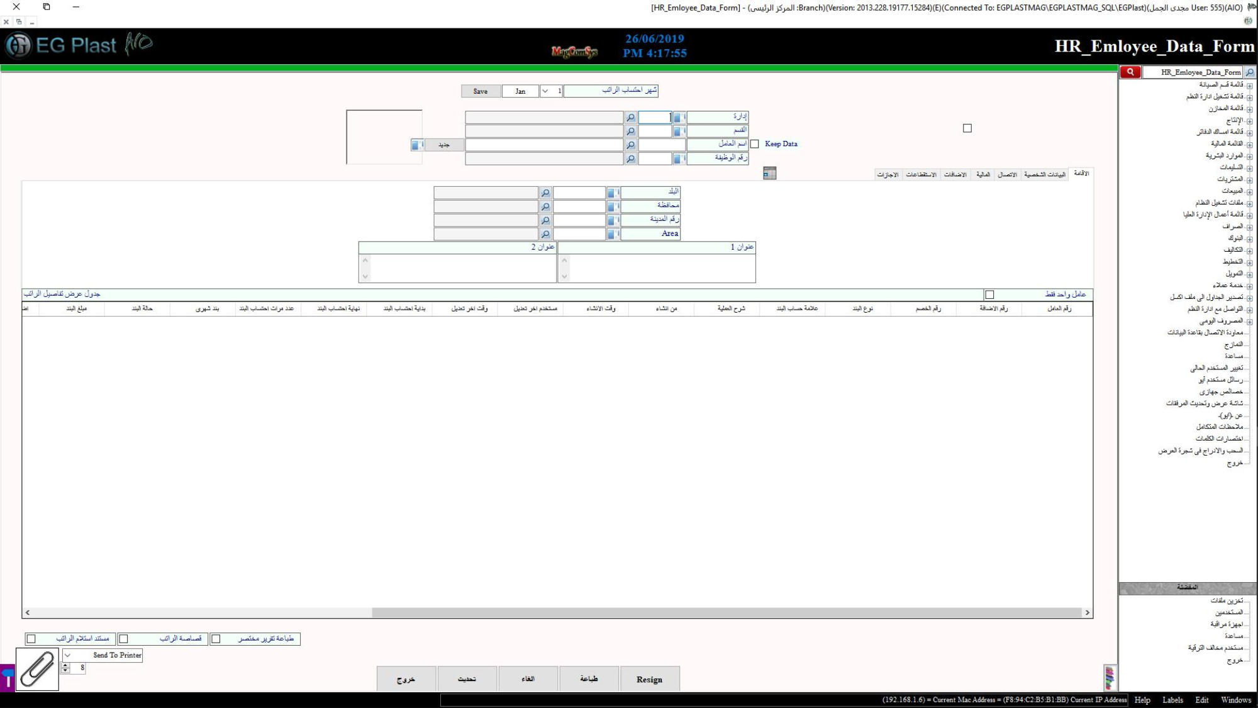Click the red search button in sidebar
This screenshot has width=1258, height=708.
click(1130, 72)
